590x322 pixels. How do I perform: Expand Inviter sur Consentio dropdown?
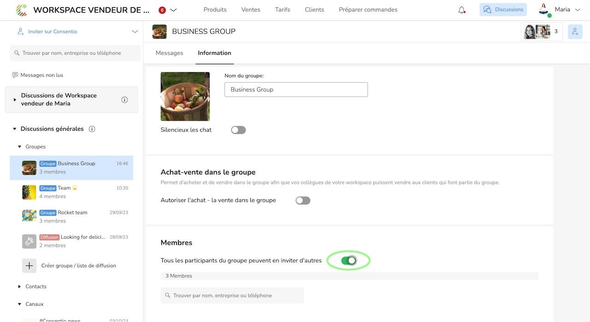point(135,32)
